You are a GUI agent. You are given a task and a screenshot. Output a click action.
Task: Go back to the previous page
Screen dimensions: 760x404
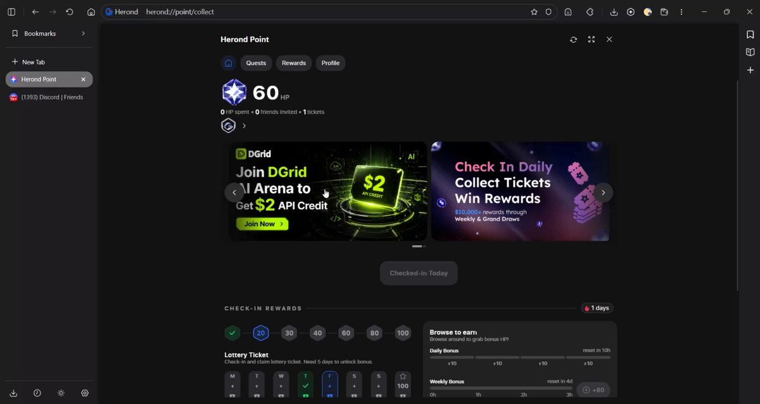[35, 12]
